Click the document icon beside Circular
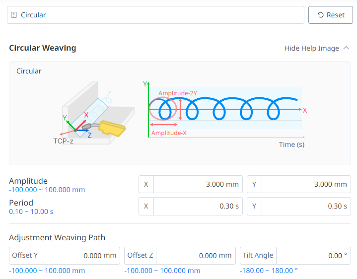The height and width of the screenshot is (279, 357). (x=14, y=15)
